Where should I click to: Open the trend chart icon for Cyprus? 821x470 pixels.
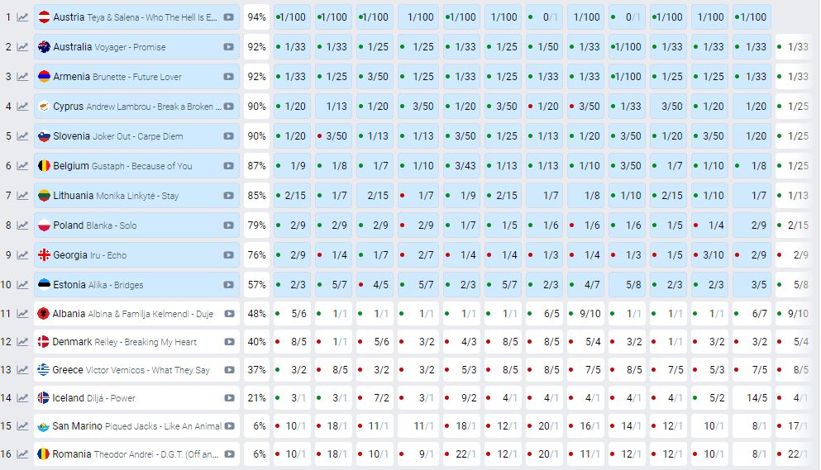click(22, 107)
